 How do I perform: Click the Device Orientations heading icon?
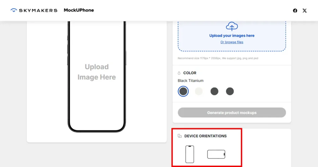tap(180, 136)
